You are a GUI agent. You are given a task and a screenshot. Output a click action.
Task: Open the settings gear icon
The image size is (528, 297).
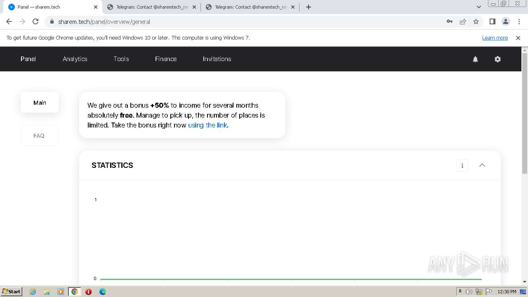pos(497,59)
